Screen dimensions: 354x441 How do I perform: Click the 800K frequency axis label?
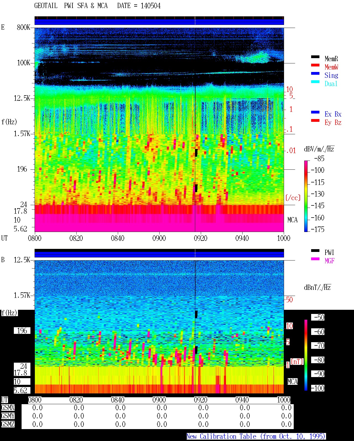[24, 27]
